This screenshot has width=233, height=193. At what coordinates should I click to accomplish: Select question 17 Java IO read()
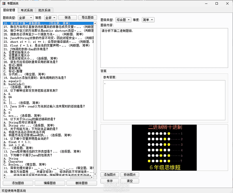[x=48, y=111]
